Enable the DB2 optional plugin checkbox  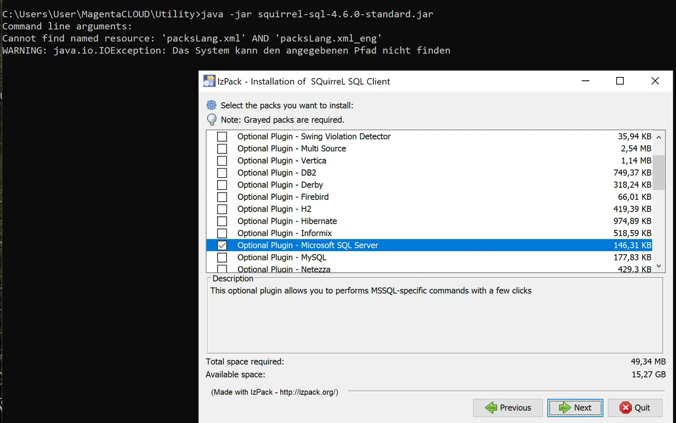[222, 173]
